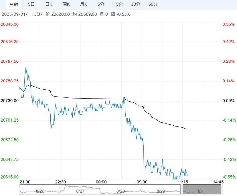Click the 09:30 time axis label
The image size is (237, 196).
(142, 182)
